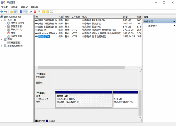The height and width of the screenshot is (126, 176).
Task: Click the 375.69 GB capacity cell
Action: (x=128, y=30)
